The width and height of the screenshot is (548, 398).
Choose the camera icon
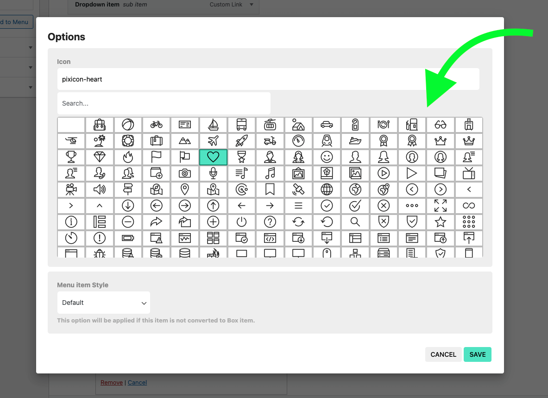point(184,173)
